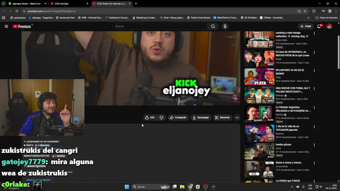The height and width of the screenshot is (191, 340).
Task: Click the Recortar clip button
Action: point(222,118)
